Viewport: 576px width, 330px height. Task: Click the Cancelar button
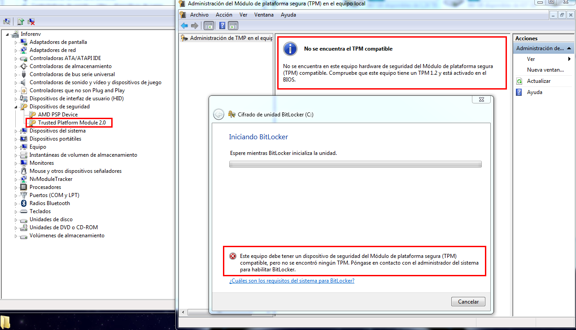468,302
